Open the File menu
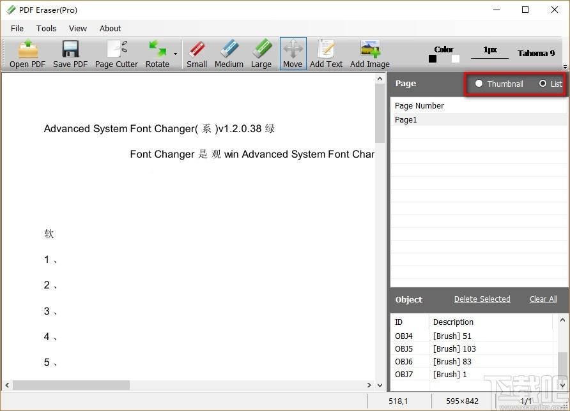This screenshot has width=570, height=411. click(17, 28)
